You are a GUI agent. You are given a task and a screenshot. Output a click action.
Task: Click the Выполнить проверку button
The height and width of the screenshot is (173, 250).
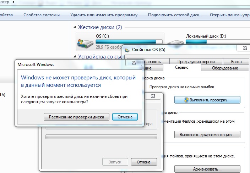click(207, 100)
